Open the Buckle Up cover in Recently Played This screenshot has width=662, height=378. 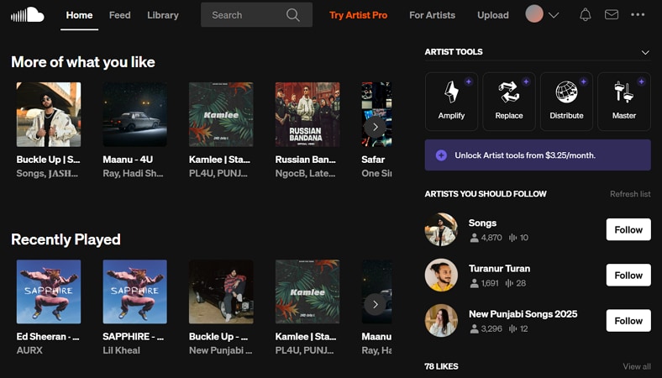[x=221, y=291]
